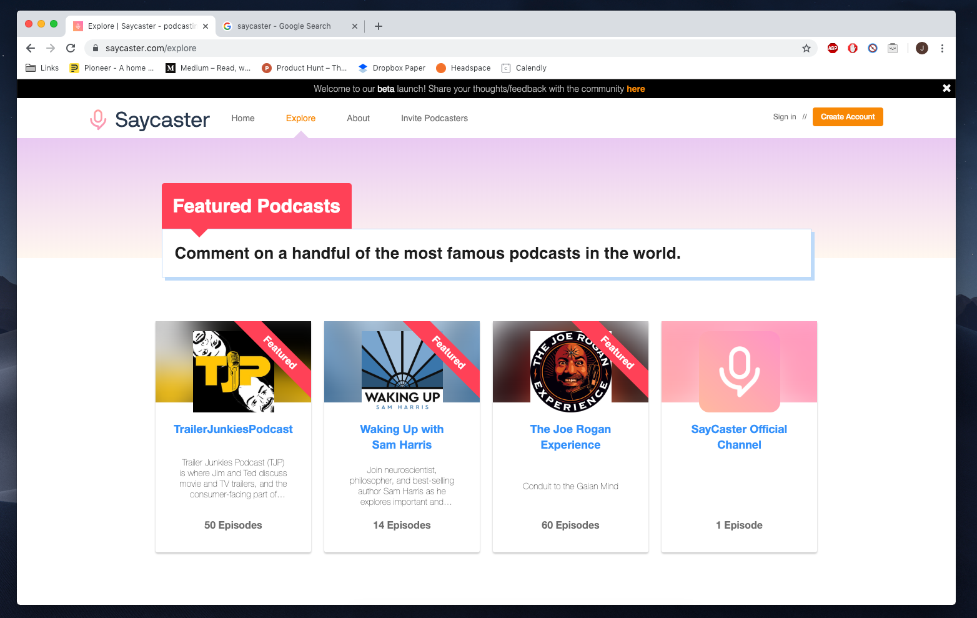Screen dimensions: 977x618
Task: Click the red shield extension icon
Action: [853, 48]
